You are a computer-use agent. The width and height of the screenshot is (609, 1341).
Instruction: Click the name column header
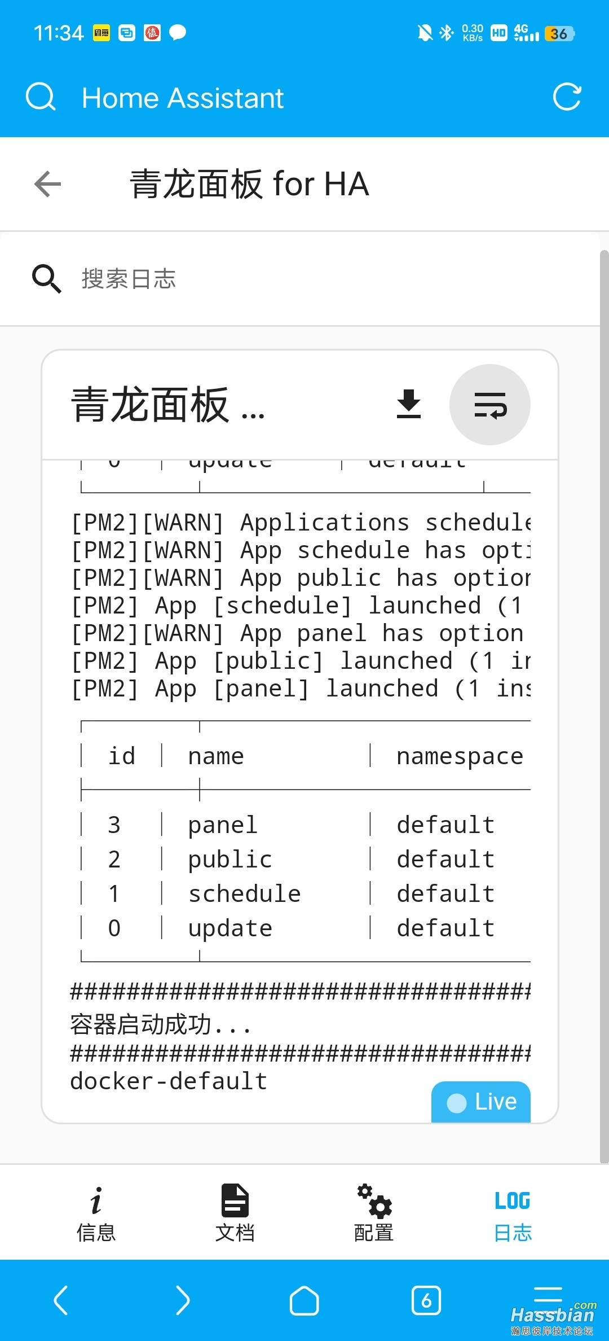click(x=216, y=756)
